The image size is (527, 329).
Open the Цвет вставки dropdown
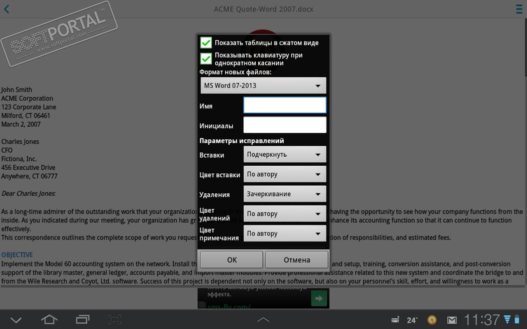[285, 174]
